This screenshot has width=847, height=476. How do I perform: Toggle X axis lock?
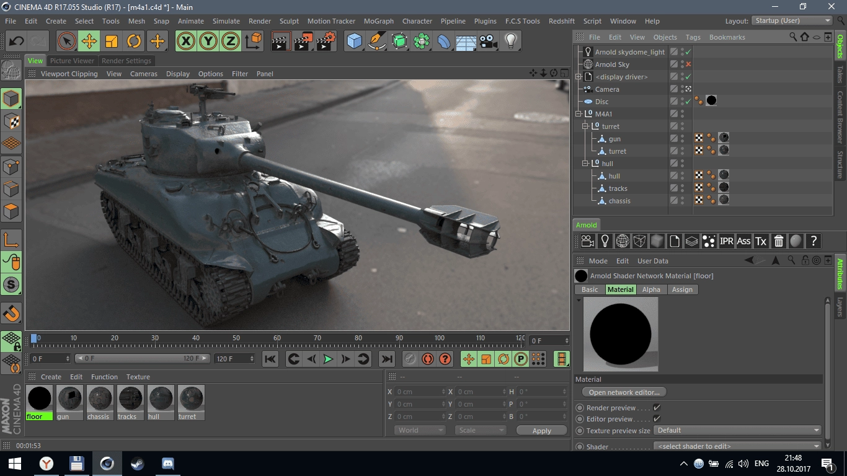click(x=186, y=42)
